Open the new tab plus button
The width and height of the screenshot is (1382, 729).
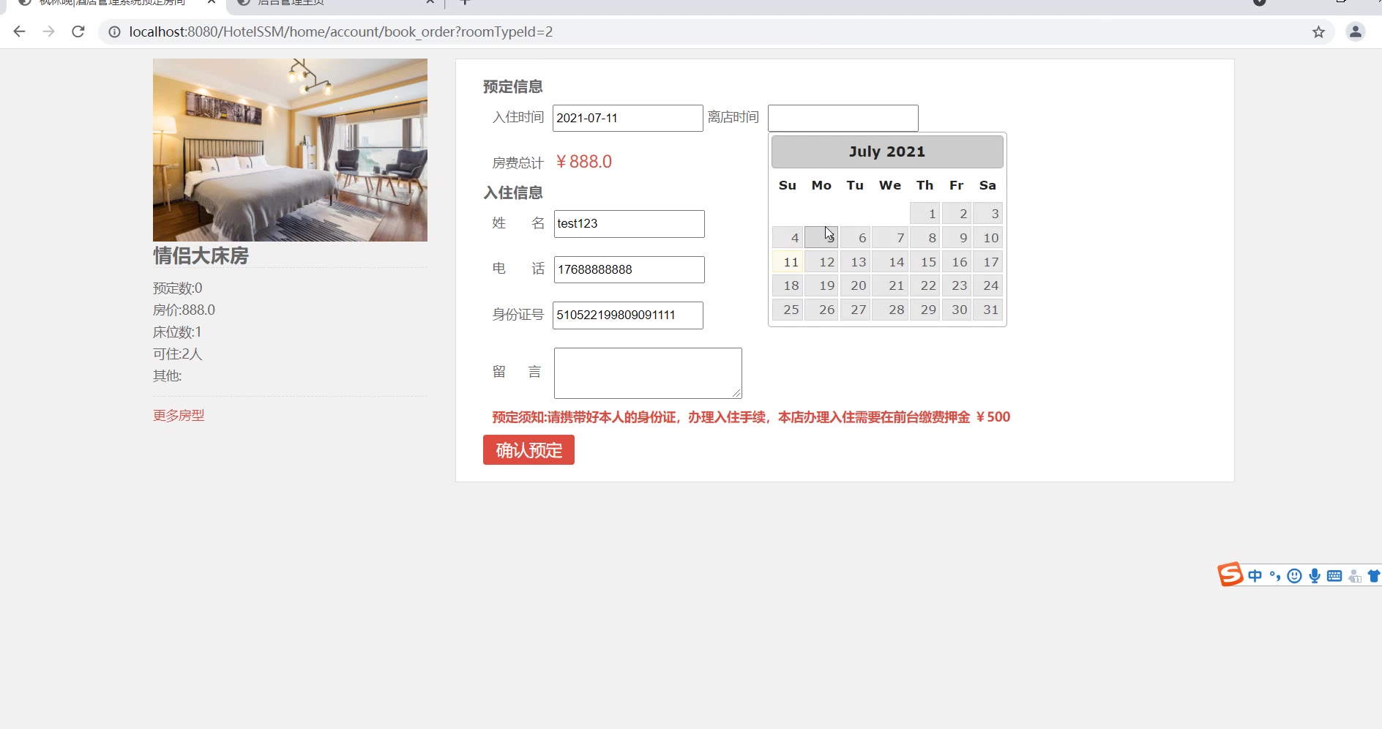point(464,2)
